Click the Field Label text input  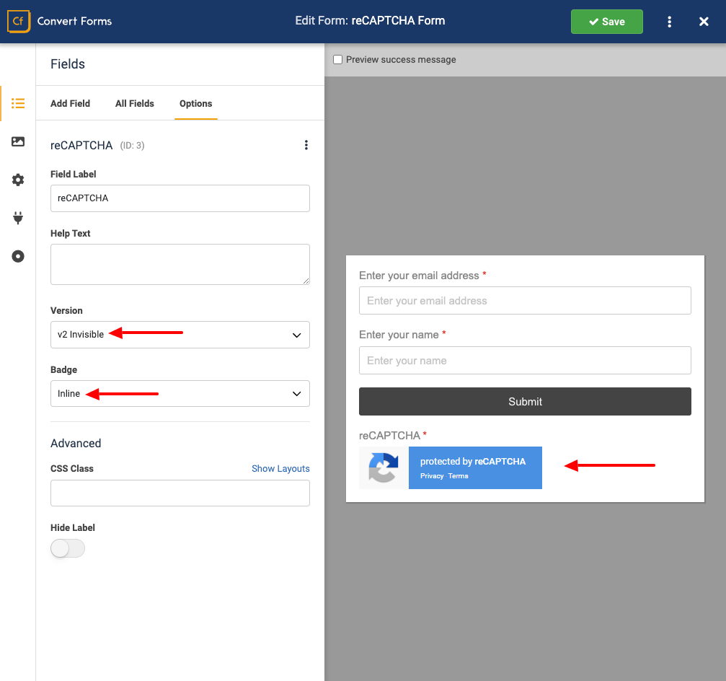180,198
